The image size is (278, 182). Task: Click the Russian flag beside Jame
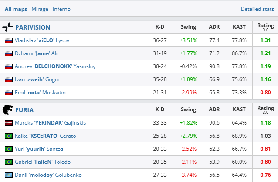(x=8, y=53)
